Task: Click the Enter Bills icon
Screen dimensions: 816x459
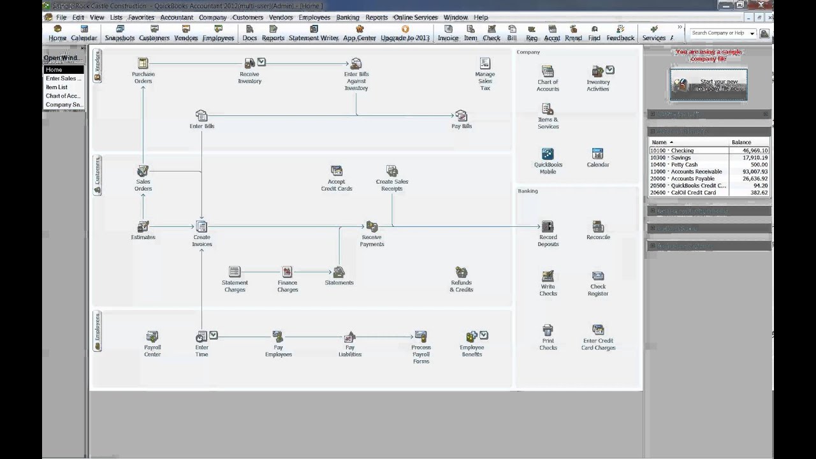Action: pos(201,115)
